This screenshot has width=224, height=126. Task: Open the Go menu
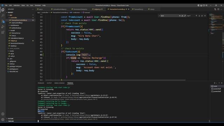click(27, 6)
